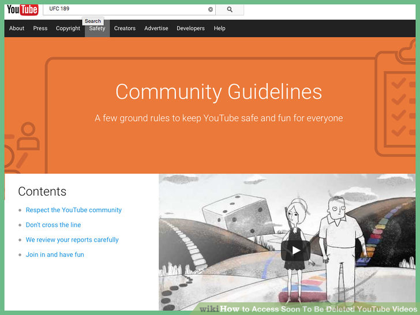Viewport: 420px width, 315px height.
Task: Clear the search field with the X icon
Action: tap(211, 9)
